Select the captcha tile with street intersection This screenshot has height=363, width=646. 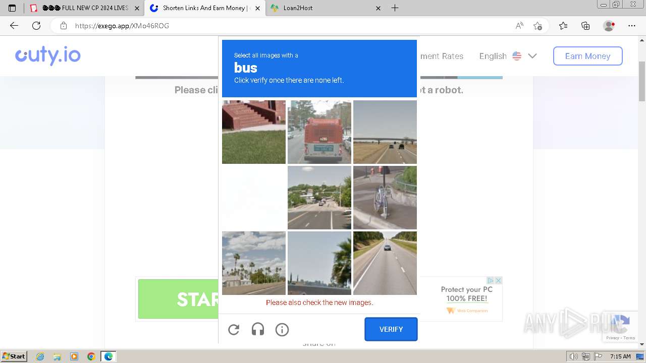(319, 198)
